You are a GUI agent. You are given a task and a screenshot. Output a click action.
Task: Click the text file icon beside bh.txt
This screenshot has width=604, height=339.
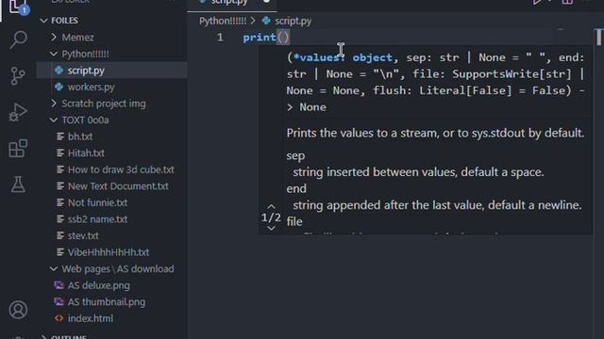(x=60, y=137)
